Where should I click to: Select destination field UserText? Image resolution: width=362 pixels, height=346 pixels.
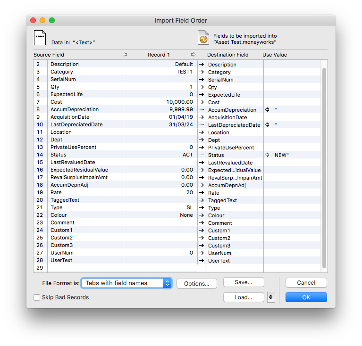(219, 261)
